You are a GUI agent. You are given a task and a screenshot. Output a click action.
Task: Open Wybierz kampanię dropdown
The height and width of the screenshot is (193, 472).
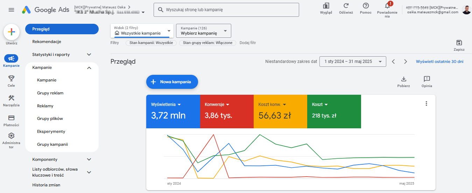pyautogui.click(x=203, y=31)
